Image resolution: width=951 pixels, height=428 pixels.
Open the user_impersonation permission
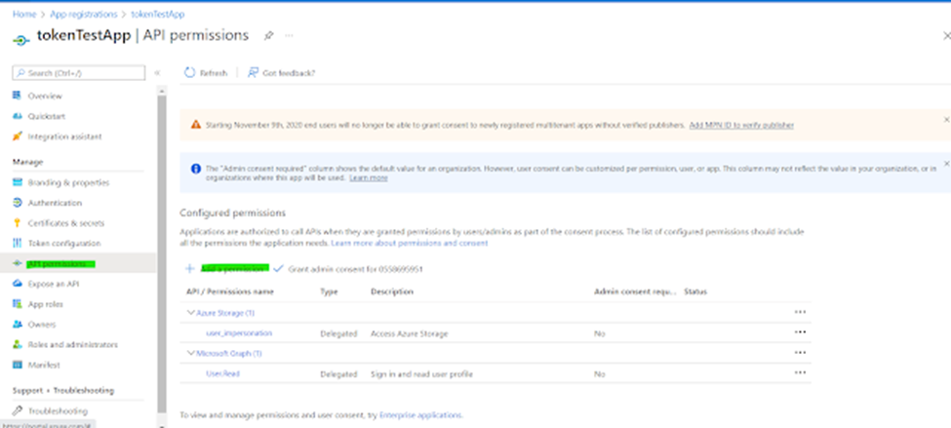[239, 332]
